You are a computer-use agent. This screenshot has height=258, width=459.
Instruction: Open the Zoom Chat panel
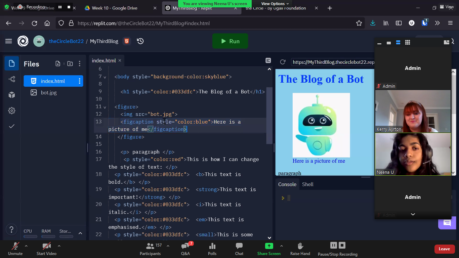[239, 249]
